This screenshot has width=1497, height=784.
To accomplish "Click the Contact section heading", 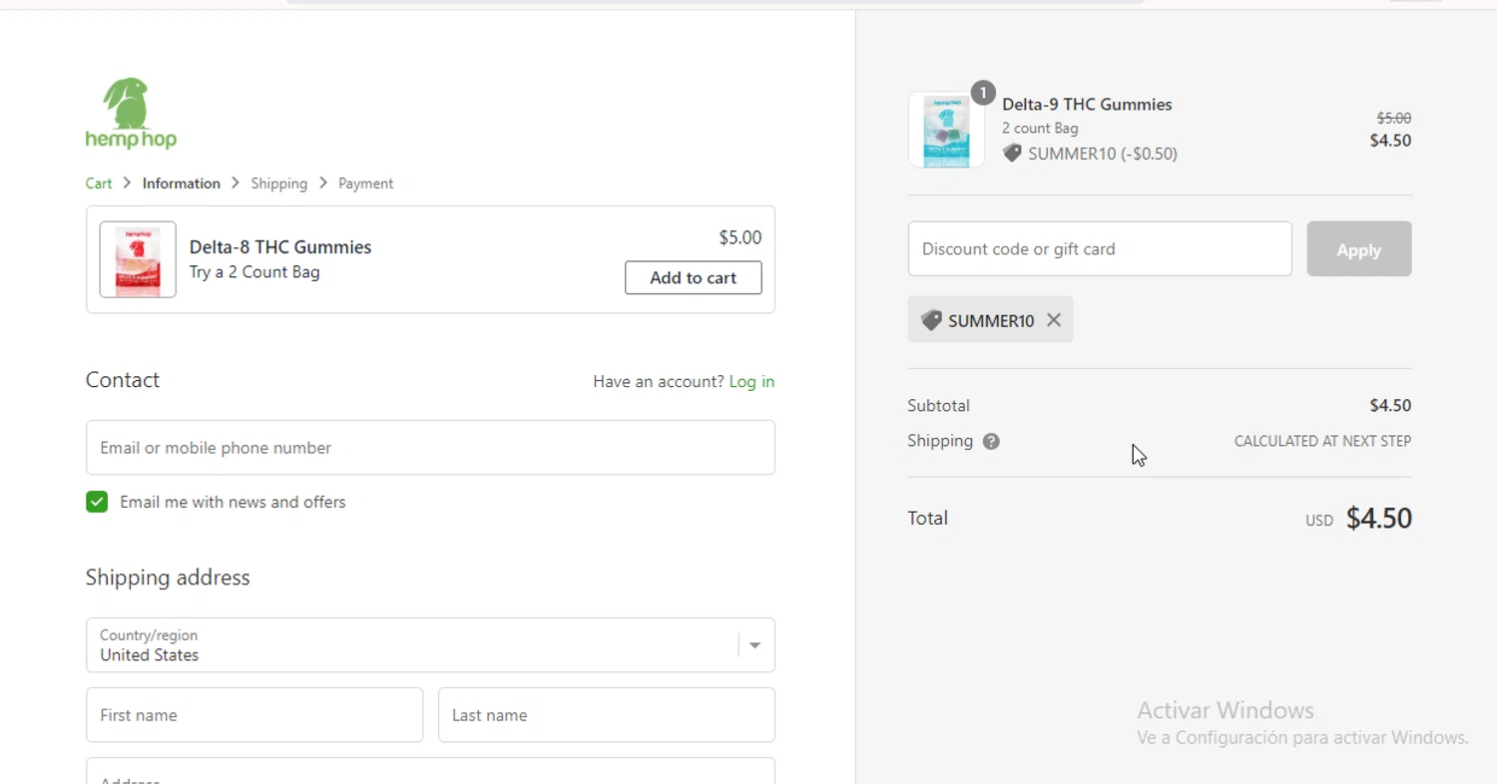I will [123, 380].
